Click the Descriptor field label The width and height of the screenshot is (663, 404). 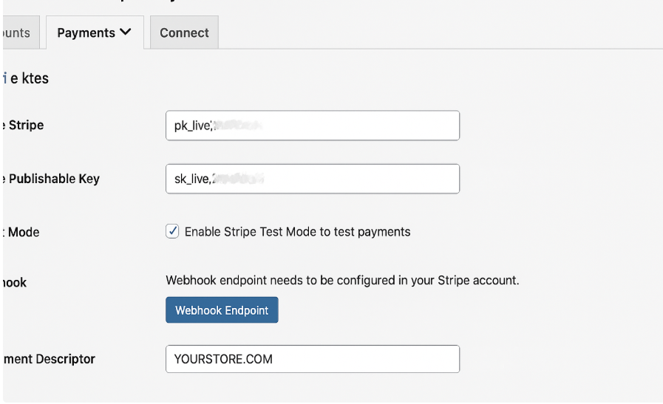[x=49, y=359]
